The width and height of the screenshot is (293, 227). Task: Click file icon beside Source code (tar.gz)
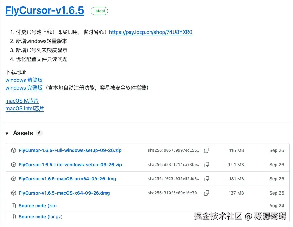[x=13, y=216]
